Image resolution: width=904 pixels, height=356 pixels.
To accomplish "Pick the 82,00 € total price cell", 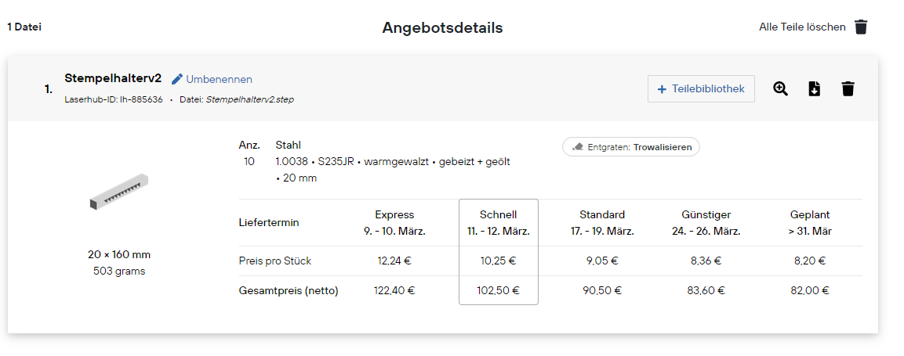I will (x=809, y=291).
